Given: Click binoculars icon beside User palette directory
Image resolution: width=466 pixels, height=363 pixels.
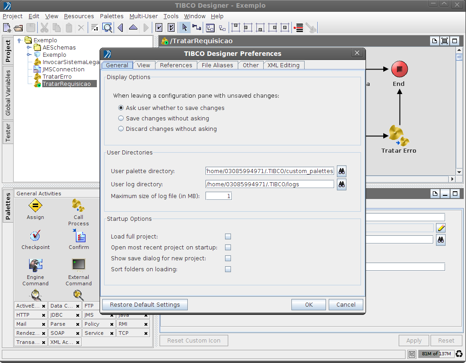Looking at the screenshot, I should point(341,171).
